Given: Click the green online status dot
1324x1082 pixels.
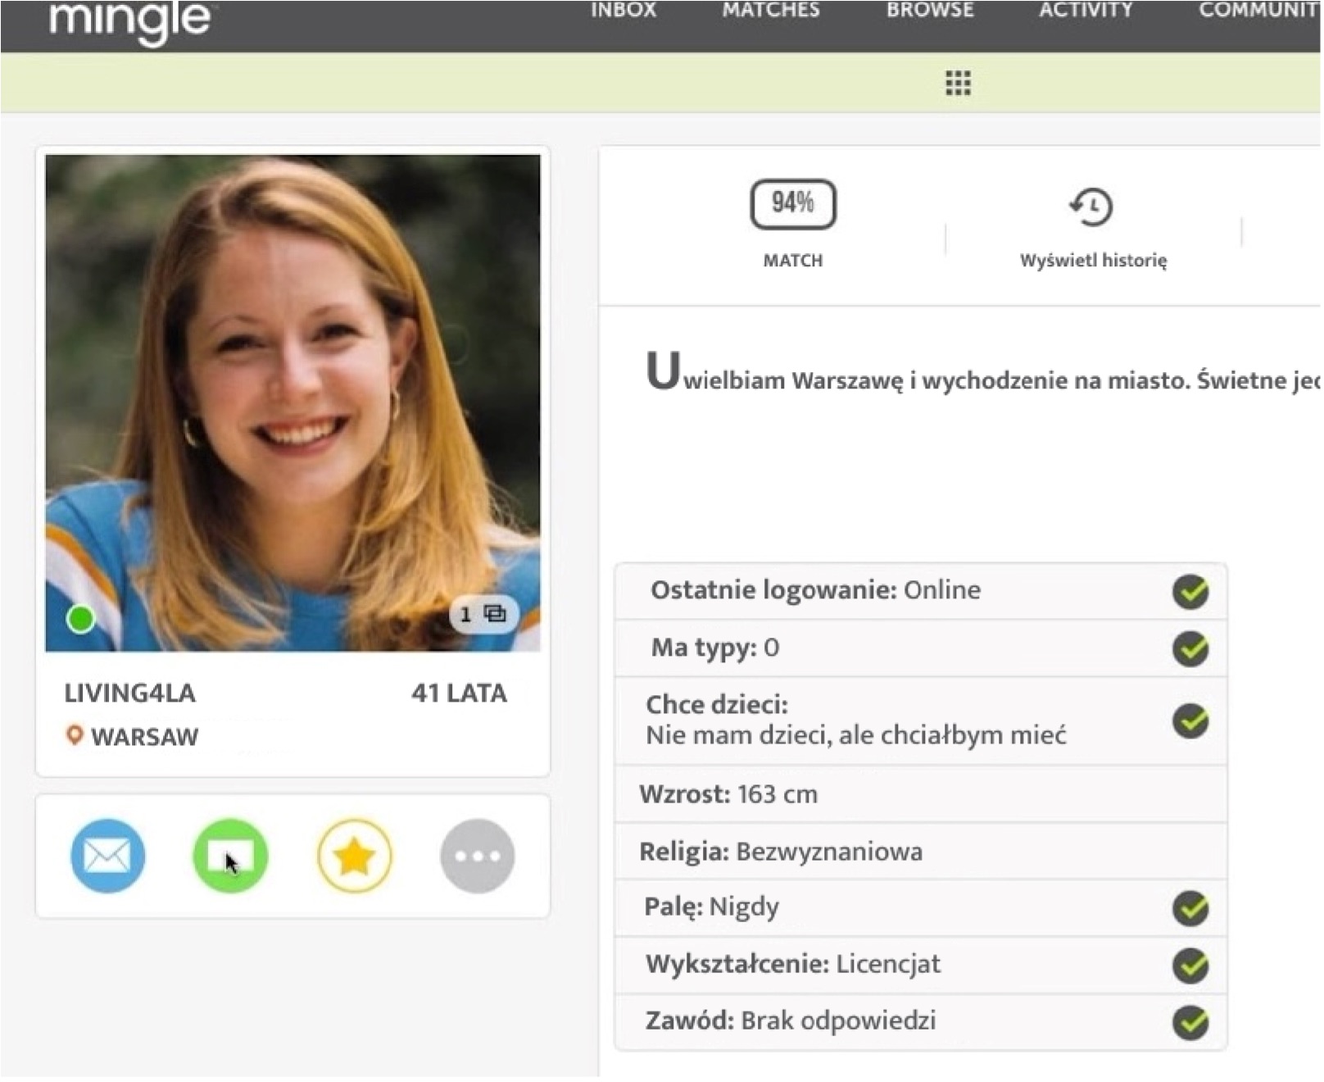Looking at the screenshot, I should (x=80, y=620).
